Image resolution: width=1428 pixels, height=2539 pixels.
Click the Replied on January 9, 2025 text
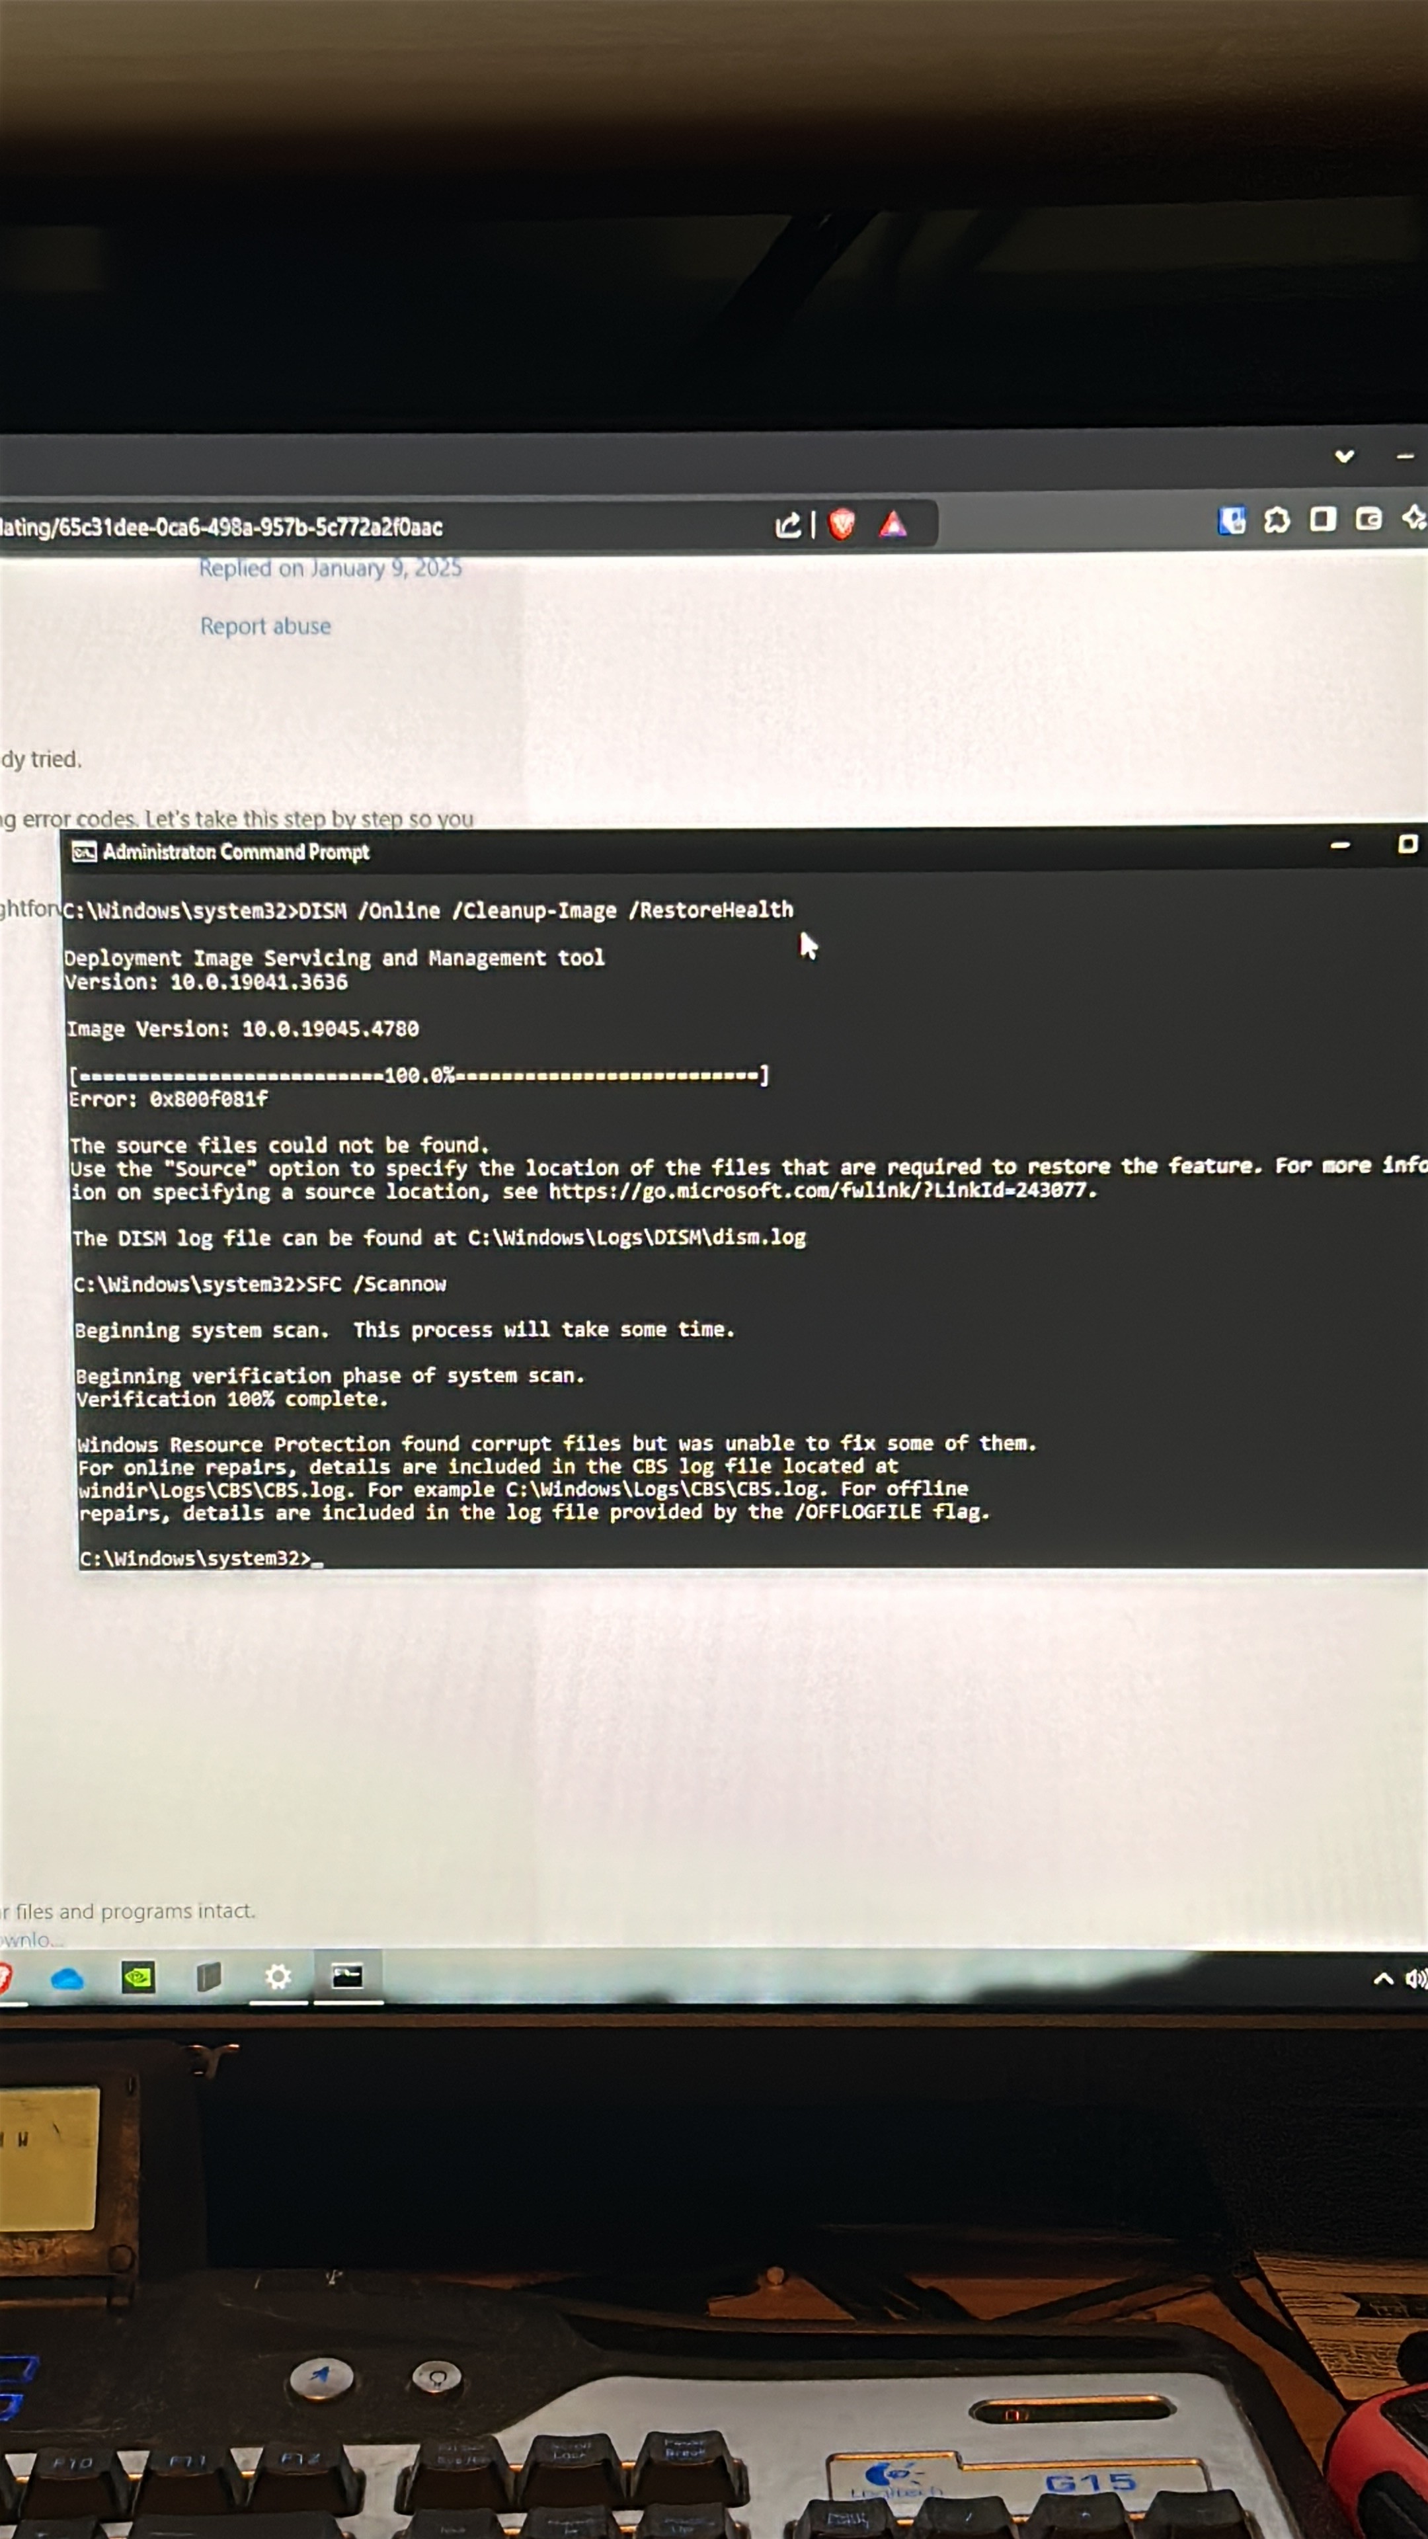point(330,568)
